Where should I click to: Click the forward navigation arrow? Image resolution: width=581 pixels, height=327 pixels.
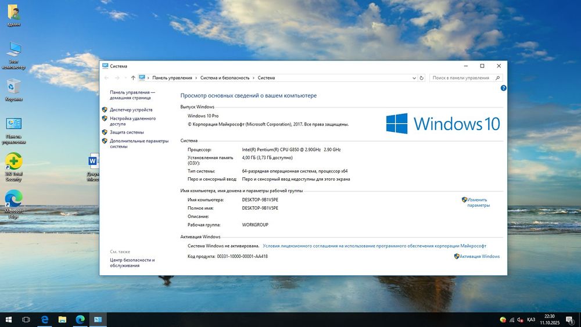pyautogui.click(x=117, y=78)
